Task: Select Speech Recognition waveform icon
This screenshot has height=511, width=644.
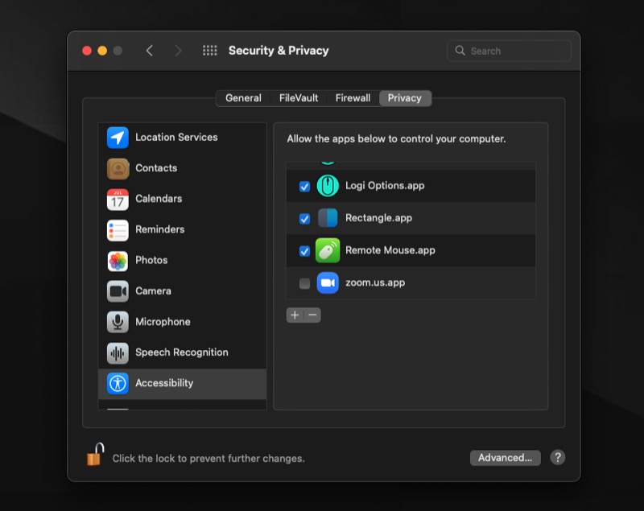Action: click(118, 352)
